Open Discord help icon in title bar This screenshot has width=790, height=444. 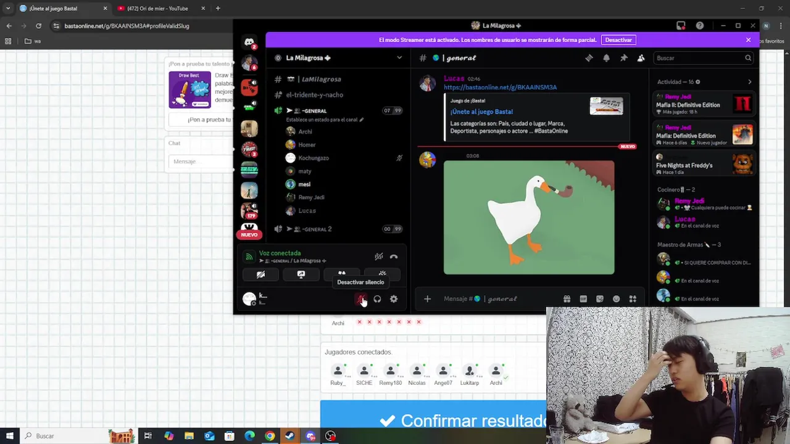point(699,26)
